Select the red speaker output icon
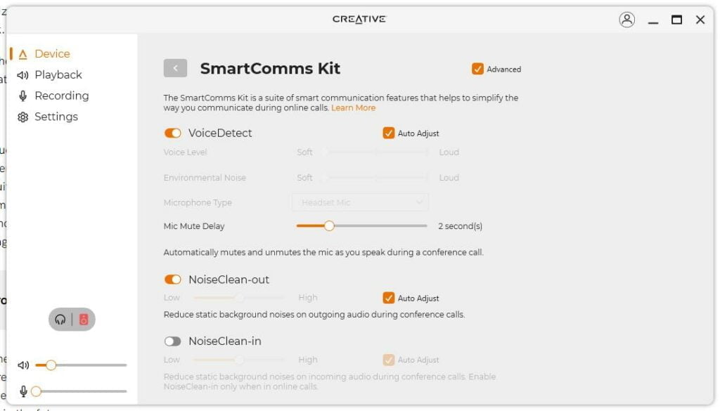This screenshot has width=720, height=411. coord(84,320)
